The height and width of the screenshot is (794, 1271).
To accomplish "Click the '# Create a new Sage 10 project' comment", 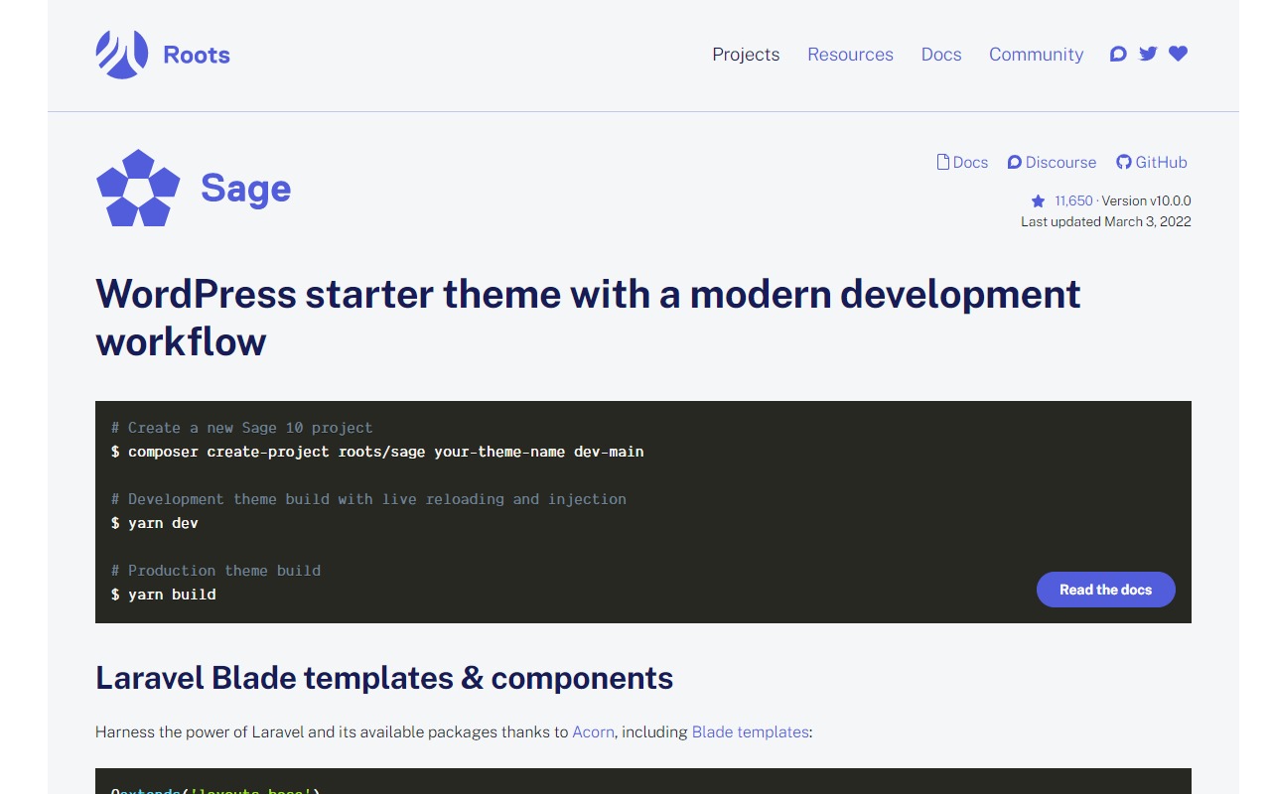I will (x=242, y=428).
